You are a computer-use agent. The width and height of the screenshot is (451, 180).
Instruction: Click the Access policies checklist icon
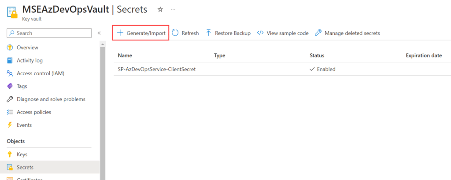(10, 112)
